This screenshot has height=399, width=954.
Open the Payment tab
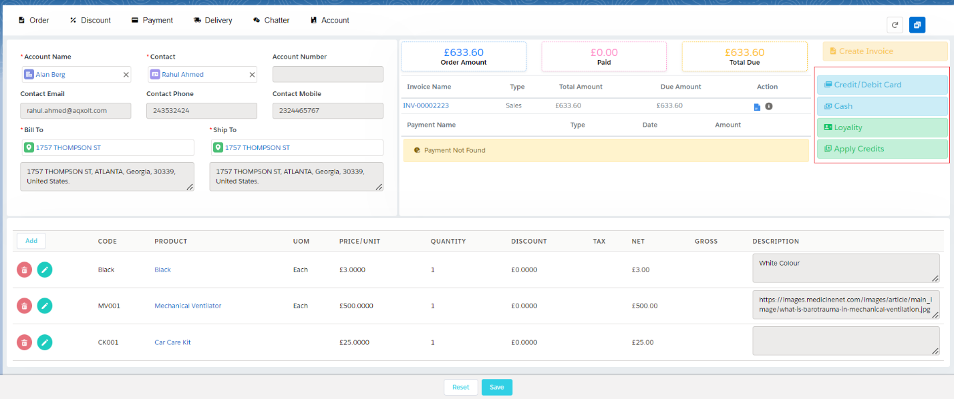click(152, 20)
